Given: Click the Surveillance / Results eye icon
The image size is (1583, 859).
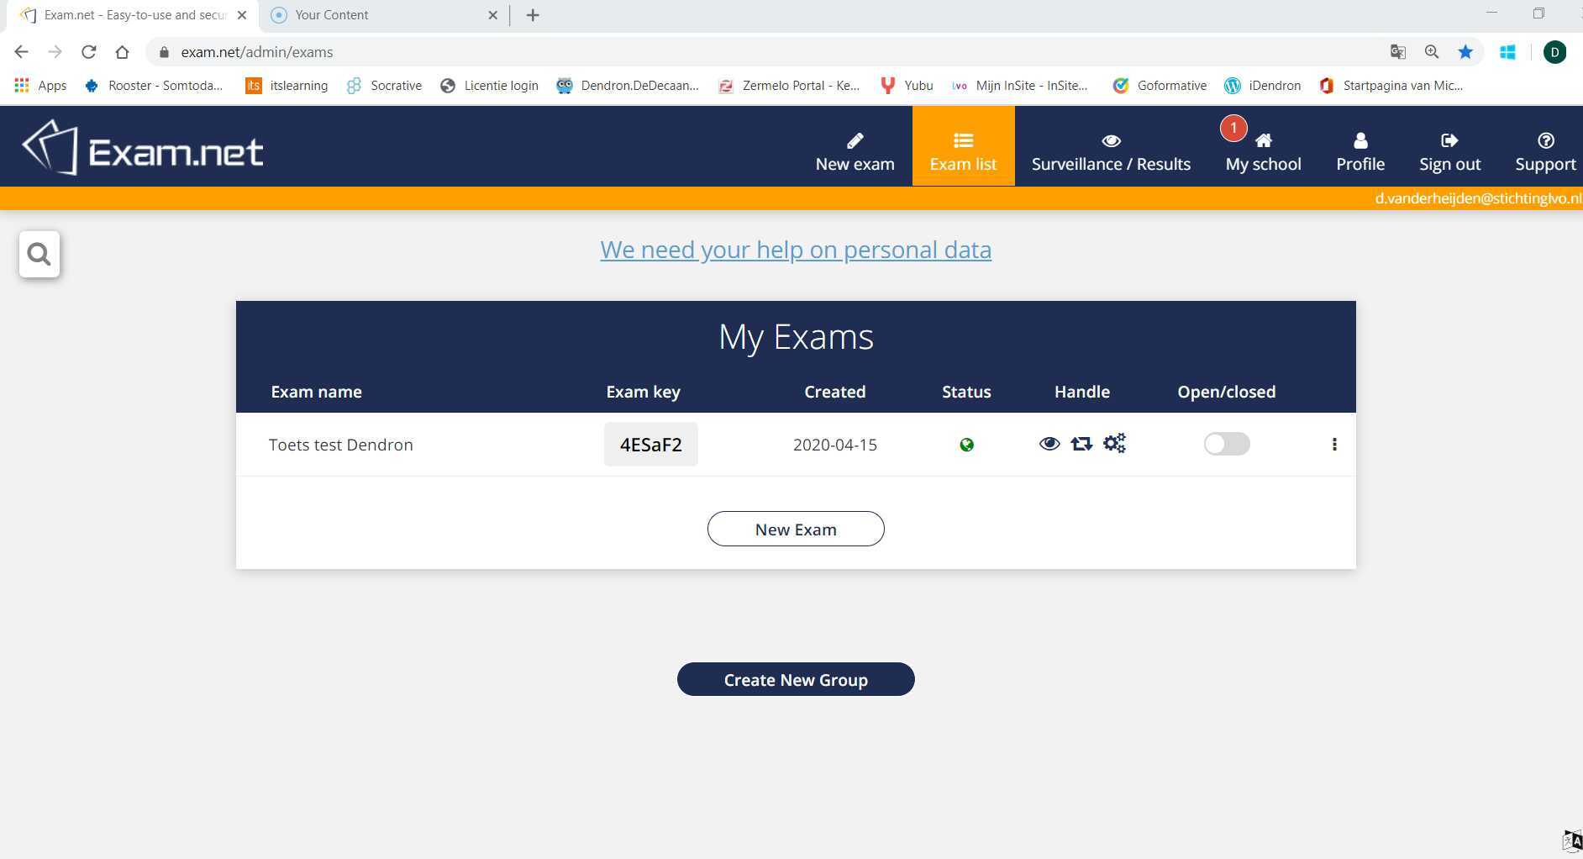Looking at the screenshot, I should 1111,140.
